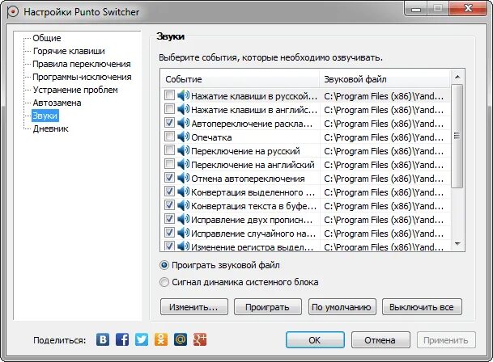This screenshot has height=362, width=493.
Task: Click speaker icon of Исправление случайного нажатия row
Action: tap(183, 234)
